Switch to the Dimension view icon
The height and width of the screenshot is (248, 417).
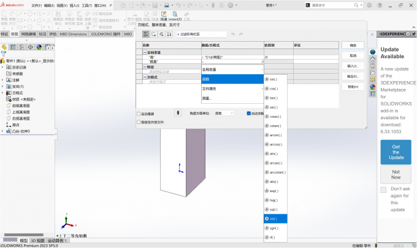[x=161, y=34]
